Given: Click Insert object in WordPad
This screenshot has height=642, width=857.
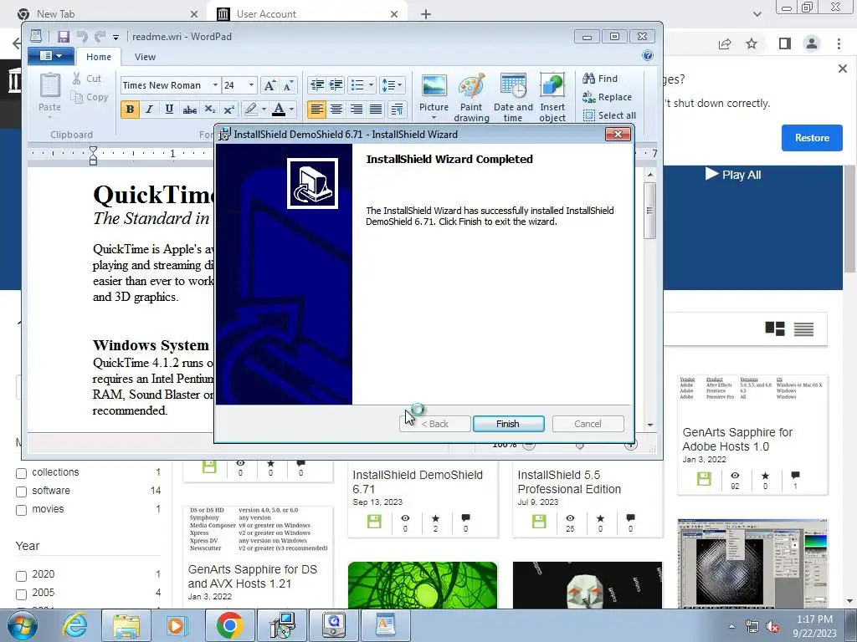Looking at the screenshot, I should pos(552,97).
